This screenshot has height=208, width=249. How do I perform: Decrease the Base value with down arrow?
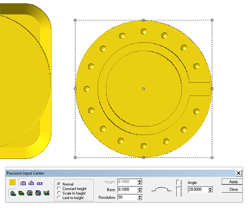pos(139,191)
